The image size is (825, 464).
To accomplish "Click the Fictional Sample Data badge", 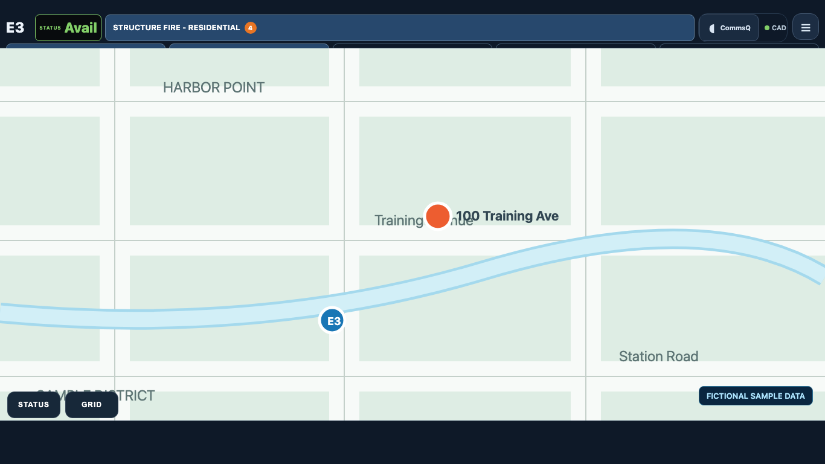I will pyautogui.click(x=756, y=396).
